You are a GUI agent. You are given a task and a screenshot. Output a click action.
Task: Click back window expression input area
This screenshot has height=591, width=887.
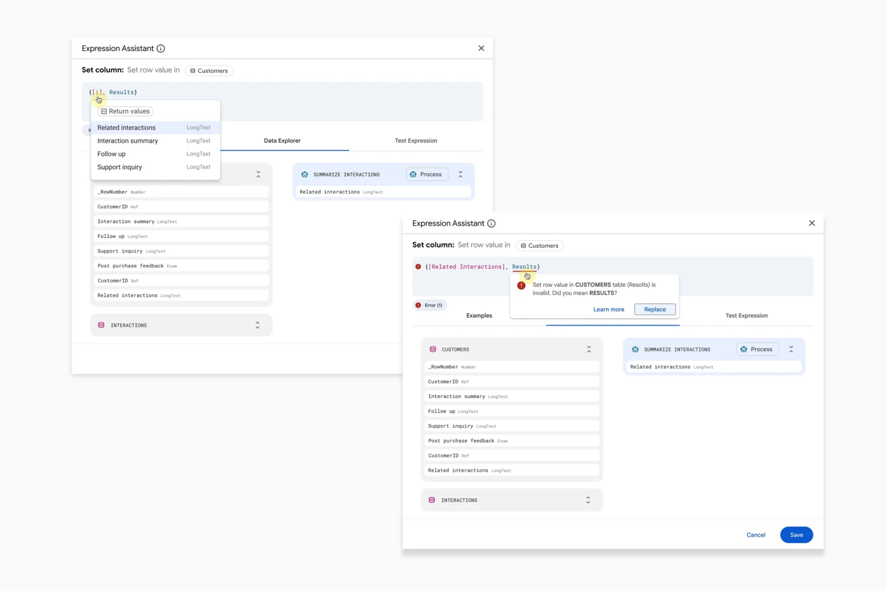click(x=282, y=101)
